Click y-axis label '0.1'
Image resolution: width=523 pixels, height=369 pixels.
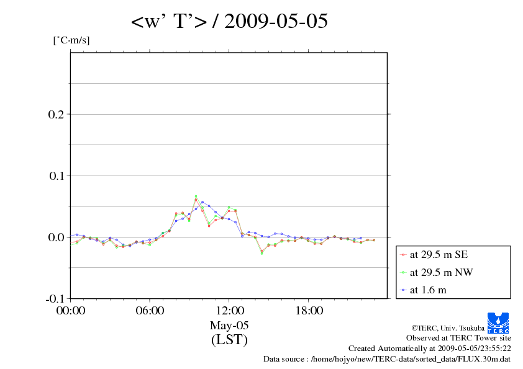pyautogui.click(x=56, y=176)
